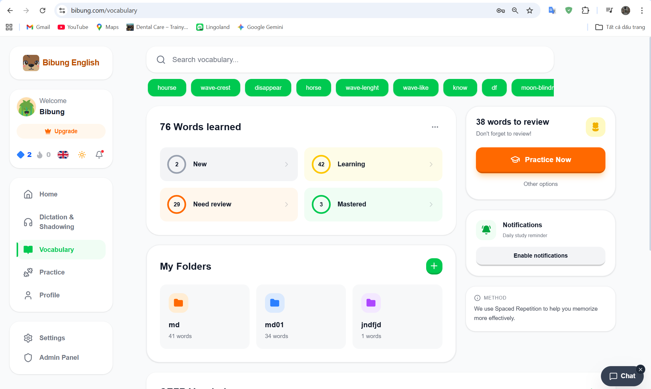651x389 pixels.
Task: Toggle light mode sun icon
Action: pos(82,155)
